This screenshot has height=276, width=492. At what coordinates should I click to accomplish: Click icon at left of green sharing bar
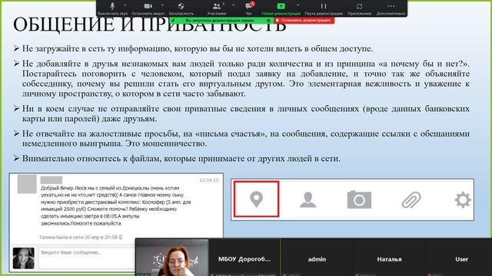pyautogui.click(x=173, y=21)
